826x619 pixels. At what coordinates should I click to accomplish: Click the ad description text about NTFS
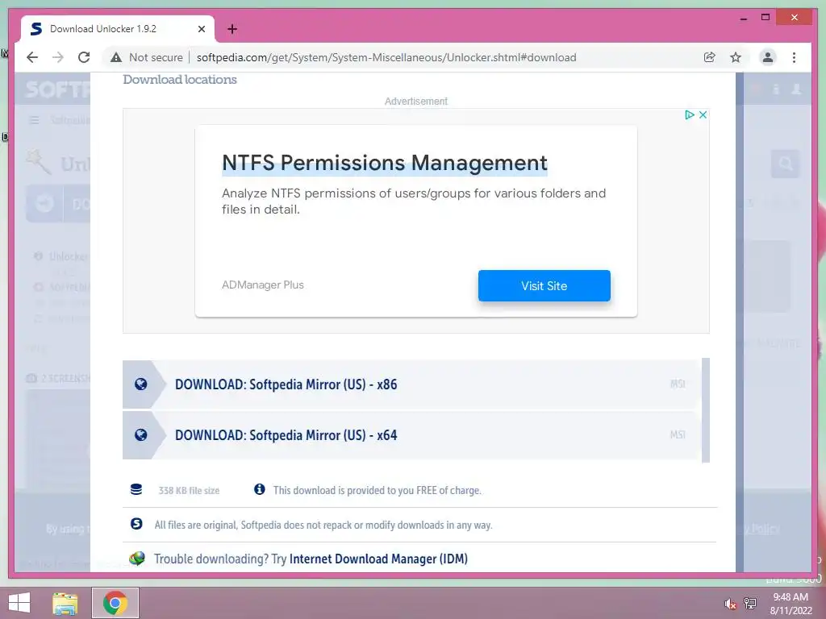[x=414, y=201]
